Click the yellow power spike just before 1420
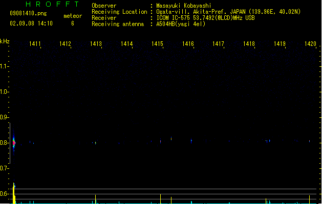Screen dimensions: 322x204 (x=310, y=199)
